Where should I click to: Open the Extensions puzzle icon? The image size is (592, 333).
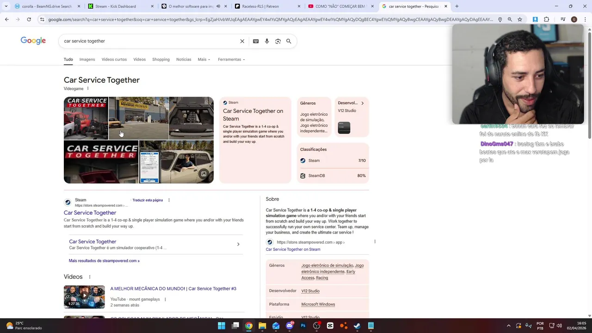coord(546,19)
